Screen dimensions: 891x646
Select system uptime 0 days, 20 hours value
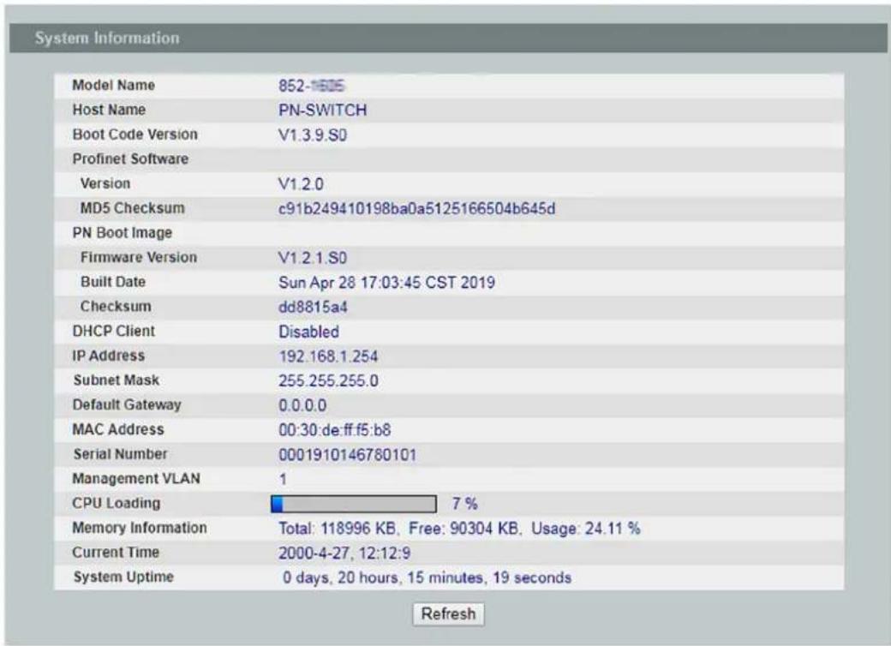pos(427,577)
